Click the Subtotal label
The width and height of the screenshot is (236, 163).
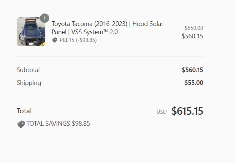point(28,70)
